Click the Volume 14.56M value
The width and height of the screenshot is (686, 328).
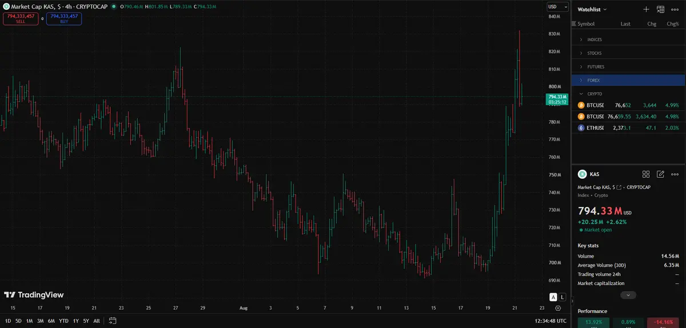pos(669,256)
